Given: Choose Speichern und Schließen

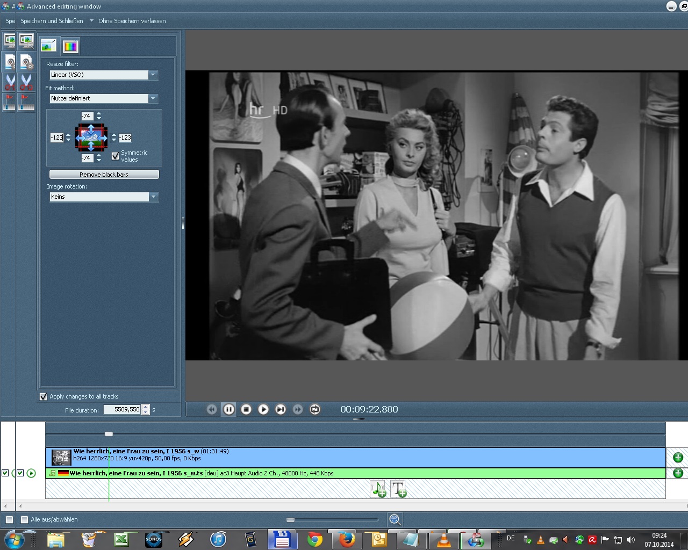Looking at the screenshot, I should pos(52,21).
